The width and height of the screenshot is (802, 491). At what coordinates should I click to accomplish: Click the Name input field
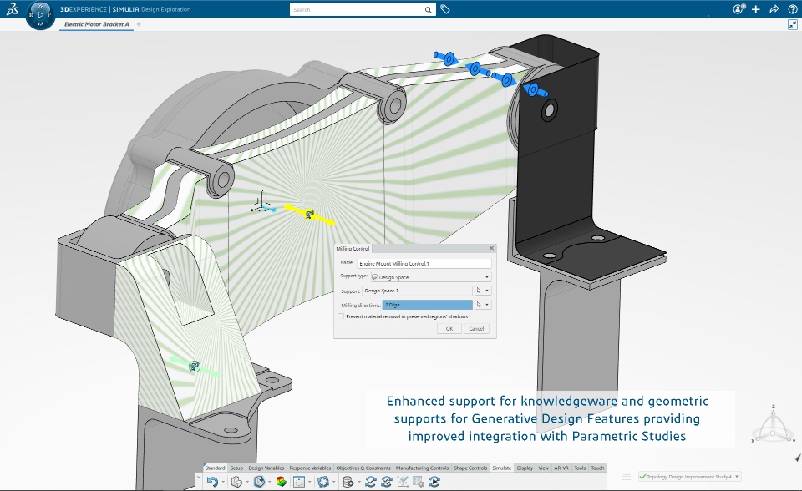click(424, 263)
